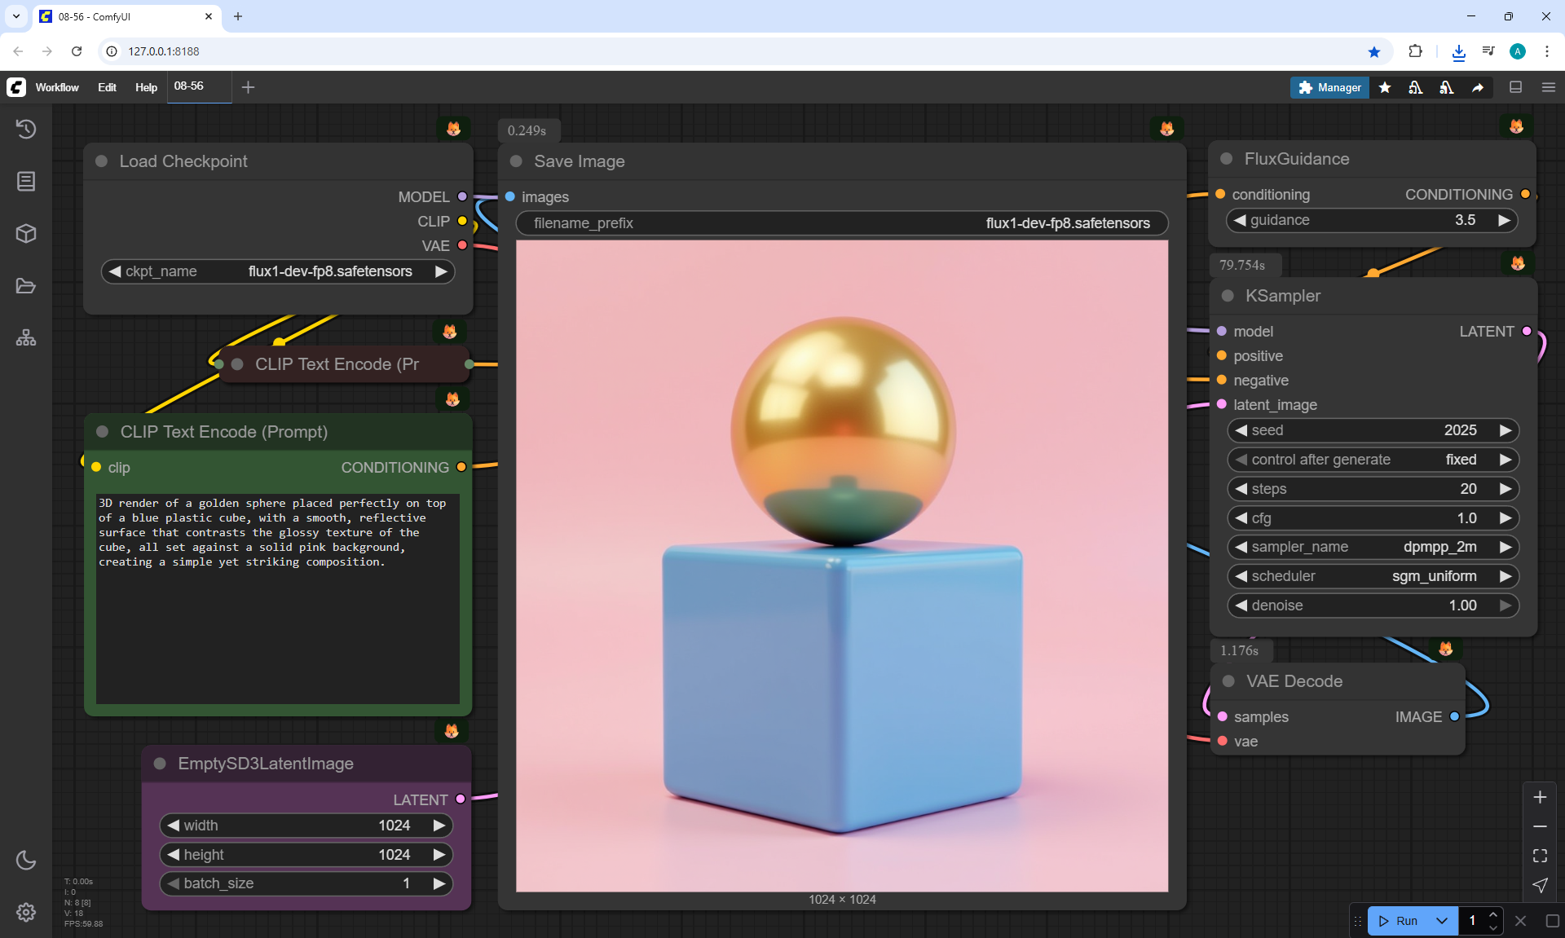Open sampler_name dpmpp_2m dropdown
The image size is (1565, 938).
[x=1373, y=547]
